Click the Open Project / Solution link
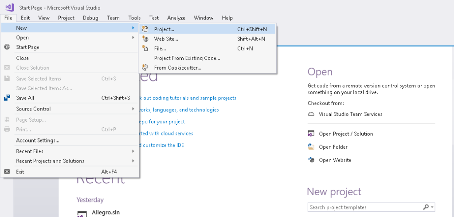454x217 pixels. (x=346, y=134)
